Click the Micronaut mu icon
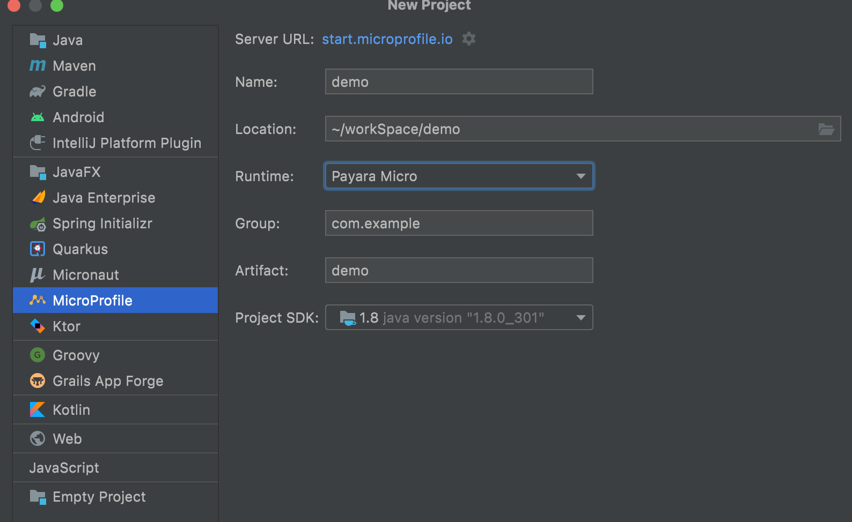 point(37,275)
